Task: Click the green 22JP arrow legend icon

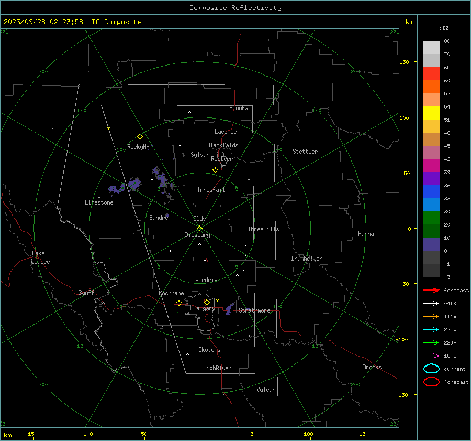Action: point(431,342)
